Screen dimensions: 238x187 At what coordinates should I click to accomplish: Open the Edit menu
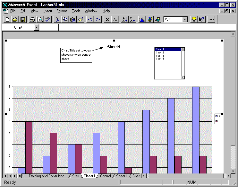click(23, 11)
